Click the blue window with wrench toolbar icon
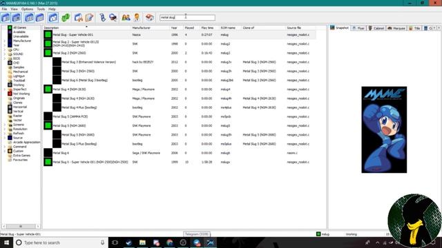This screenshot has height=248, width=442. [78, 17]
